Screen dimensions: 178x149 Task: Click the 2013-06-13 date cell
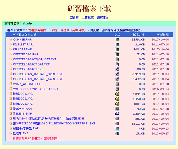tap(160, 128)
